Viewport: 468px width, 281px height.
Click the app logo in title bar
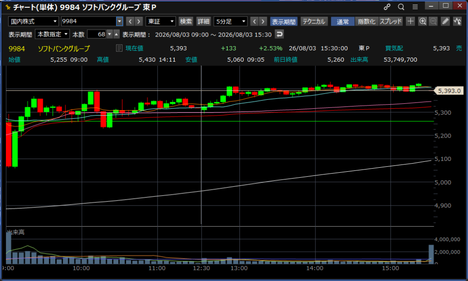8,7
